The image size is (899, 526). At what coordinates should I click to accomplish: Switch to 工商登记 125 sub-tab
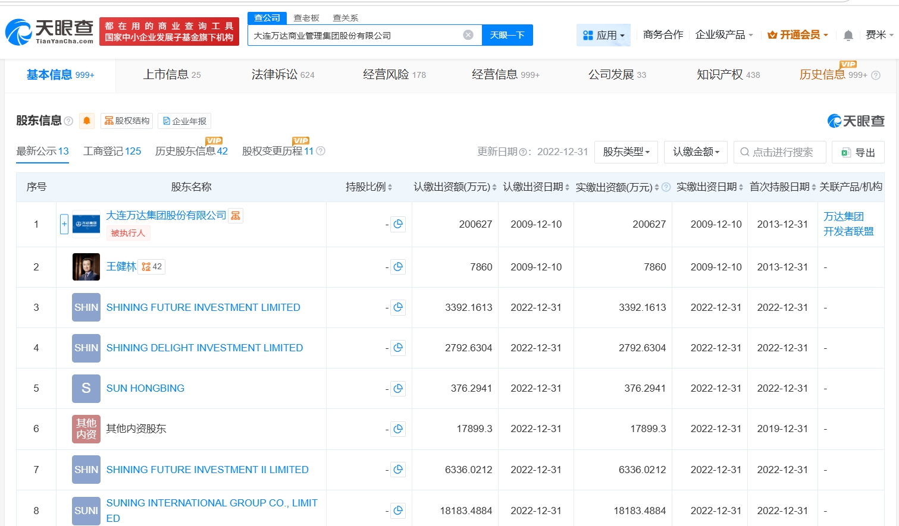(x=112, y=151)
